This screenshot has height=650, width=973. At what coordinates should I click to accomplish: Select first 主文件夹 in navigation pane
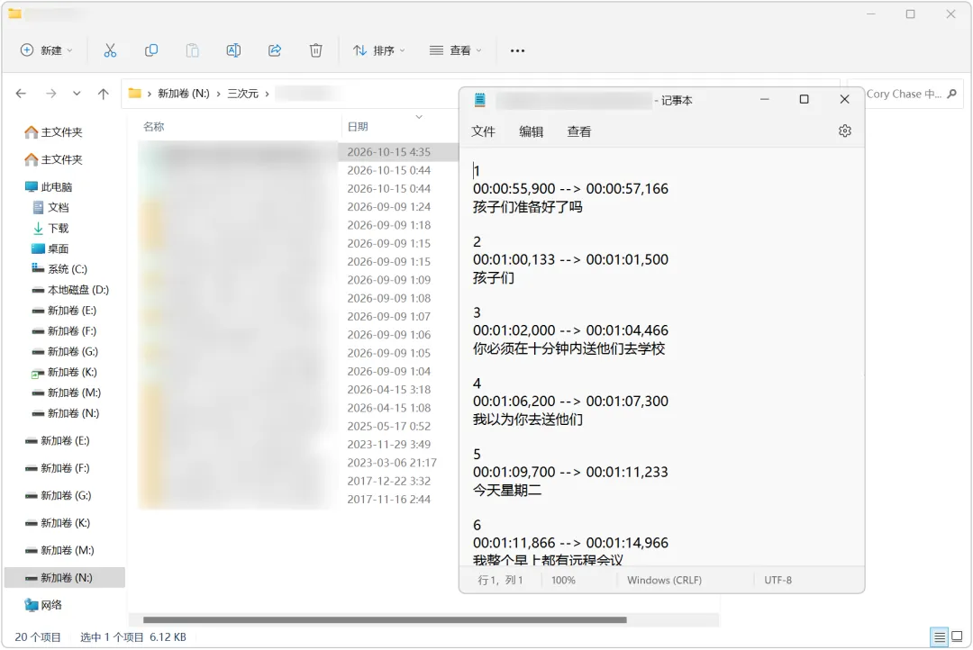(53, 132)
